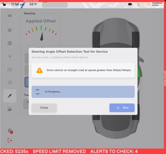
Task: Open the alerts bug icon with badge
Action: pyautogui.click(x=10, y=131)
